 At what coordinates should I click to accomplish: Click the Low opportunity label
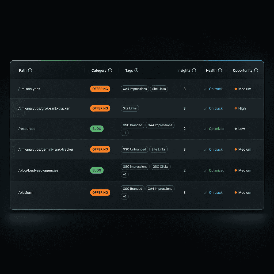242,129
